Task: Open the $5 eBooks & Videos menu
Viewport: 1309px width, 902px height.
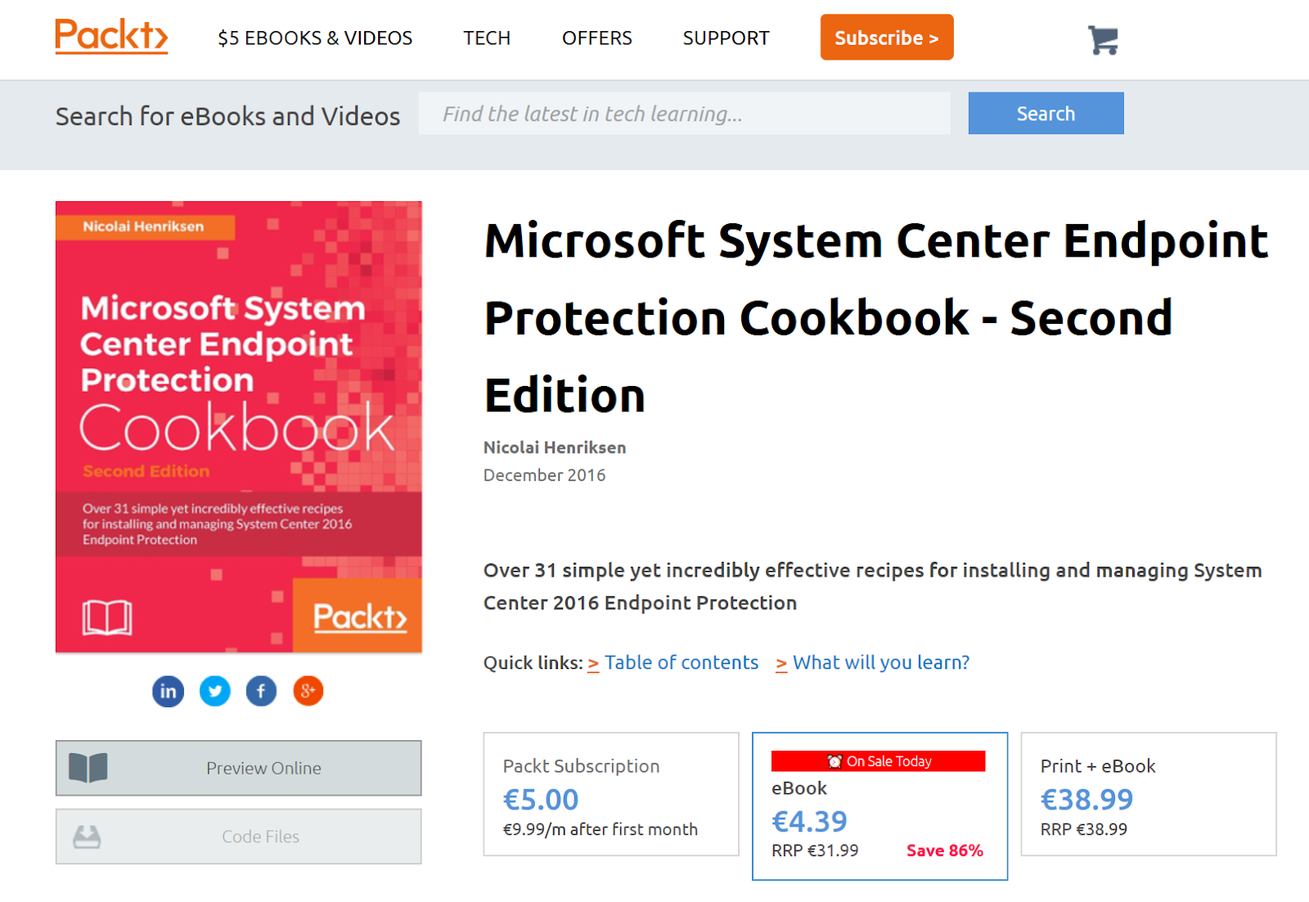Action: tap(315, 38)
